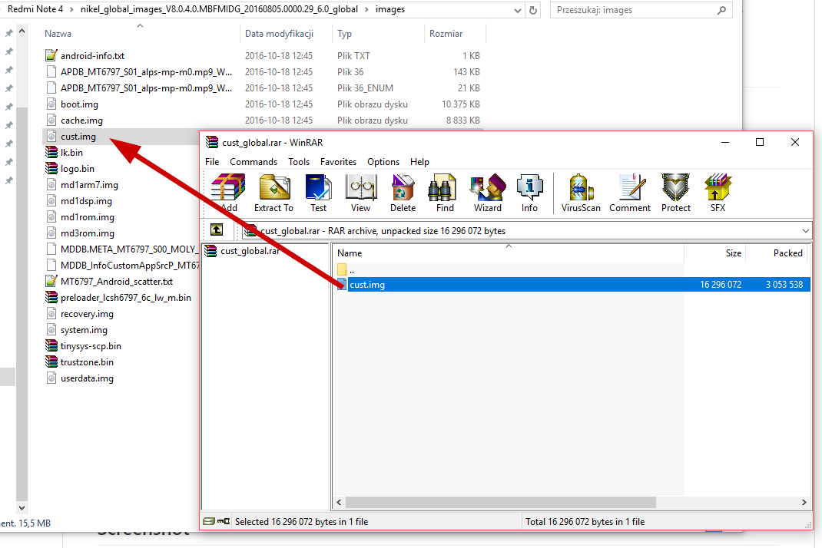Image resolution: width=822 pixels, height=548 pixels.
Task: Refresh the Explorer folder view
Action: [x=533, y=10]
